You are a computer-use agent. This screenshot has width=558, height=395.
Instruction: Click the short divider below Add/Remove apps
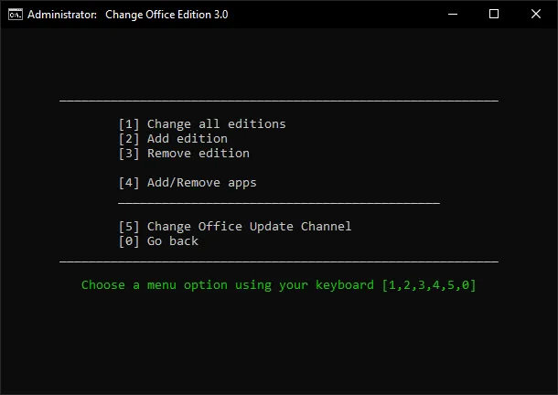click(279, 202)
